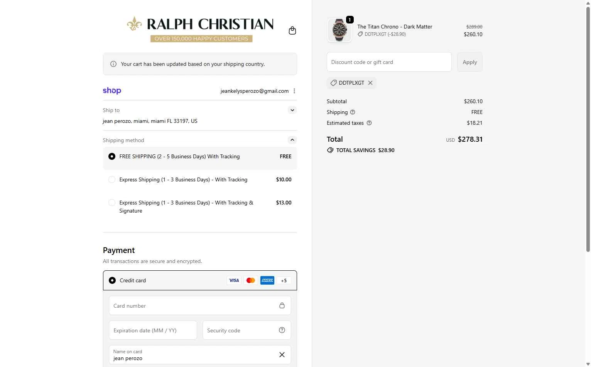Click the security code help icon
The width and height of the screenshot is (591, 367).
click(x=282, y=330)
